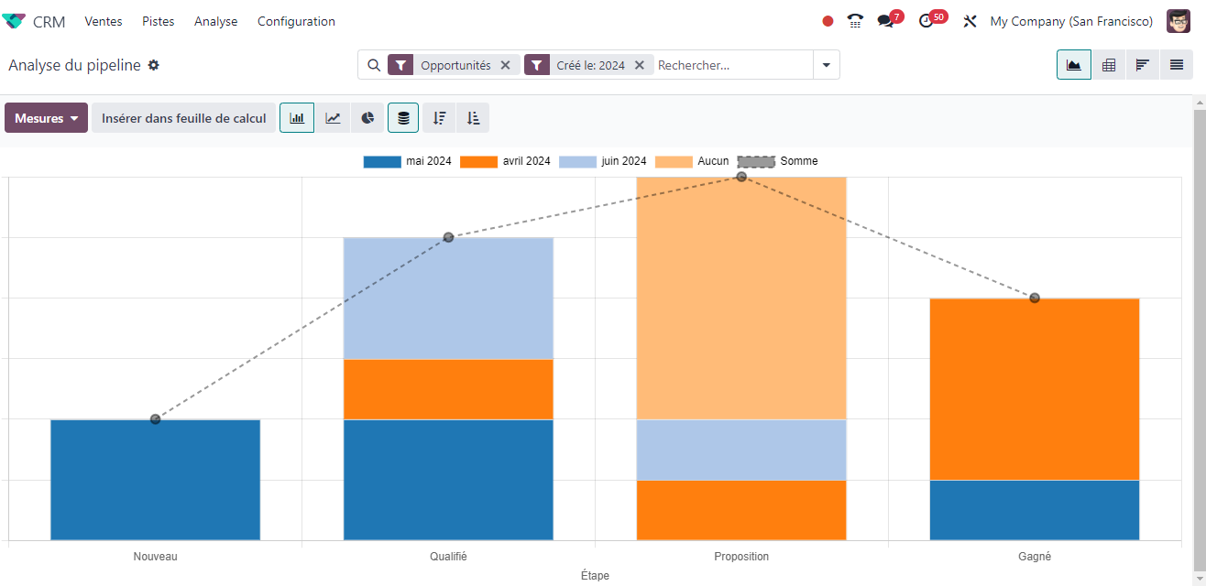The image size is (1206, 586).
Task: Open the pivot table view
Action: (1109, 65)
